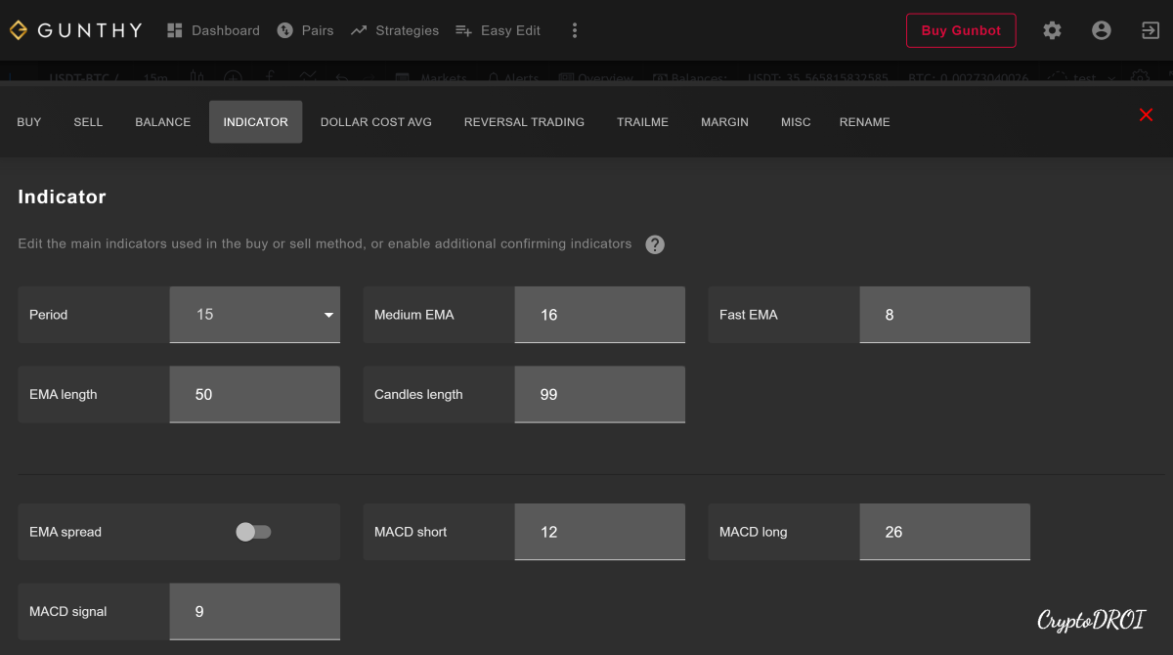
Task: Open the user account profile icon
Action: point(1102,30)
